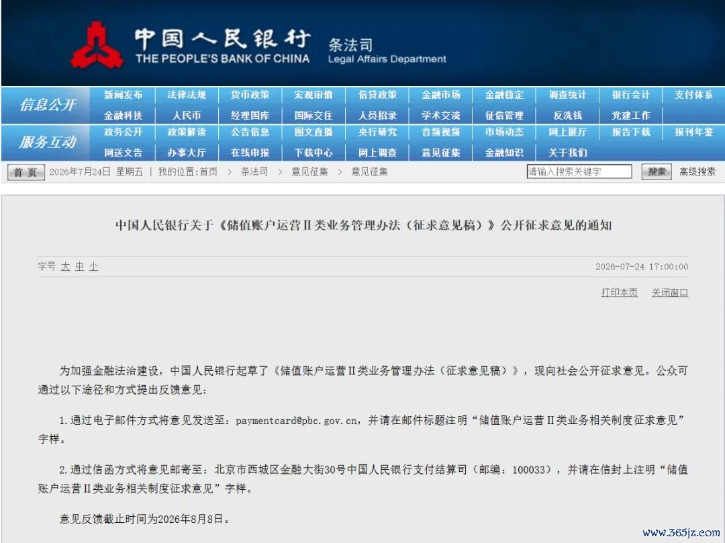
Task: Open 音频视频 page
Action: click(x=440, y=132)
